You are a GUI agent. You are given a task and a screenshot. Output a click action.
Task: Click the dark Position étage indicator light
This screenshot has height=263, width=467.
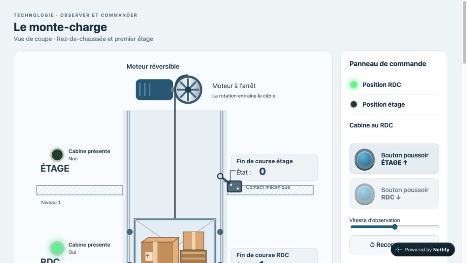pyautogui.click(x=354, y=104)
